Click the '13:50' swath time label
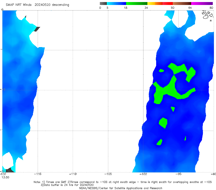The width and height of the screenshot is (216, 190). [5, 177]
